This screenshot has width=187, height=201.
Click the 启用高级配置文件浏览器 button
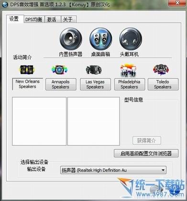[x=146, y=154]
